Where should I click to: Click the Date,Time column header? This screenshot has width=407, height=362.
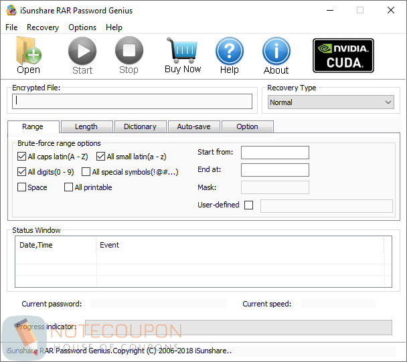coord(56,245)
